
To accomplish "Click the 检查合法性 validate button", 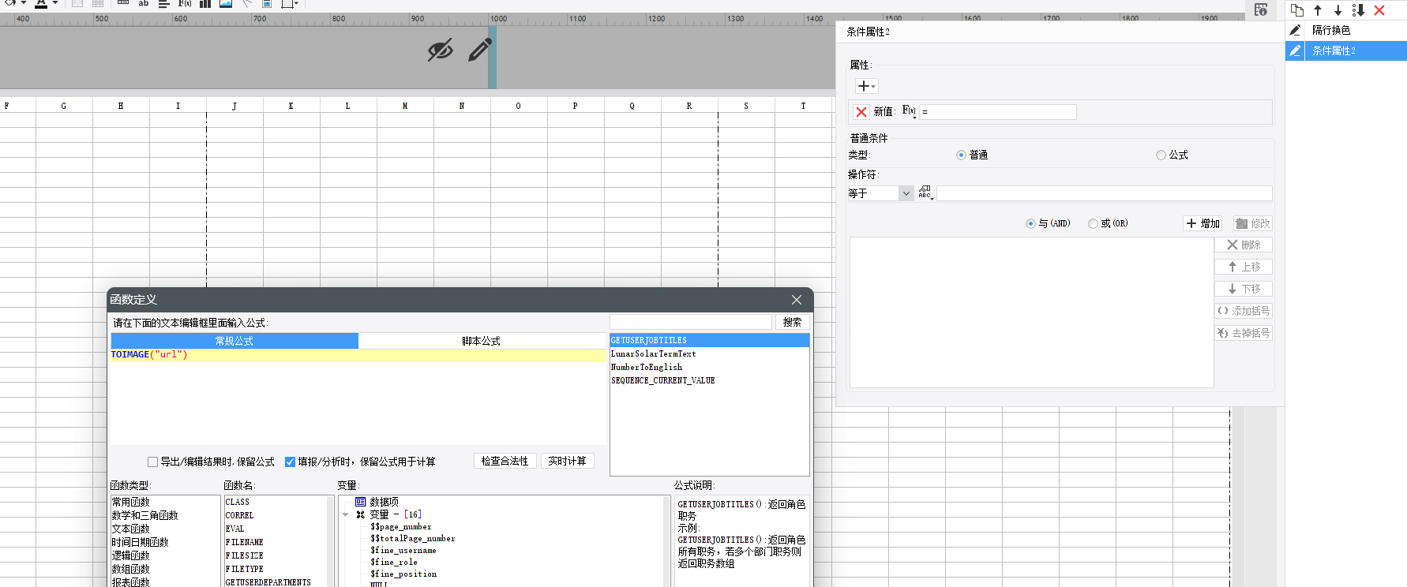I will coord(505,461).
